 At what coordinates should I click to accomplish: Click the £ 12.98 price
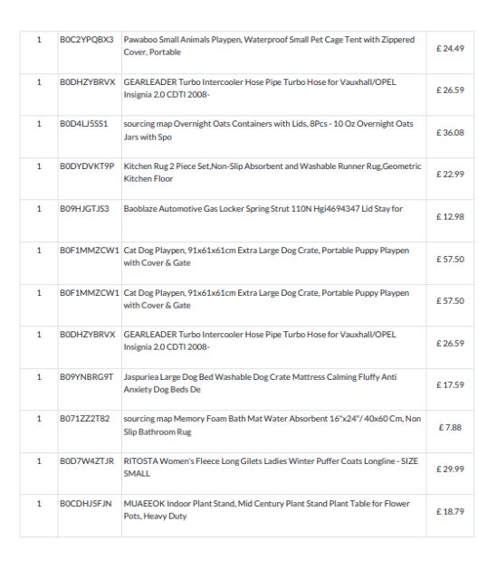click(450, 217)
